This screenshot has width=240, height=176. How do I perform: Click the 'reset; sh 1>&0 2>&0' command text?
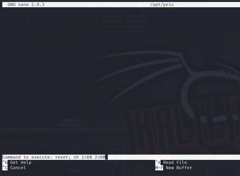[80, 157]
